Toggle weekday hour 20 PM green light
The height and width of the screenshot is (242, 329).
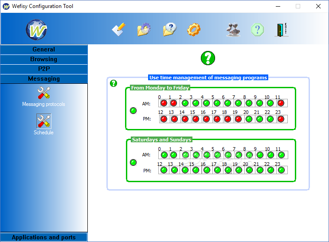[249, 119]
